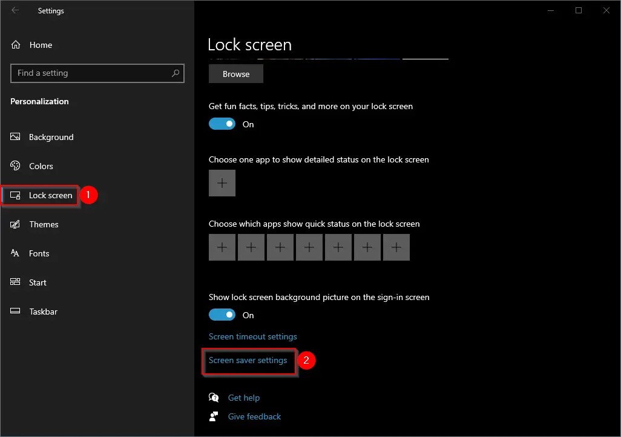This screenshot has width=621, height=437.
Task: Click the Home icon in the sidebar
Action: 15,45
